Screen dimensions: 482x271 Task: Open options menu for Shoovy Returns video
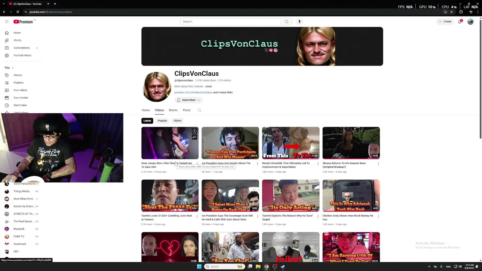(378, 164)
